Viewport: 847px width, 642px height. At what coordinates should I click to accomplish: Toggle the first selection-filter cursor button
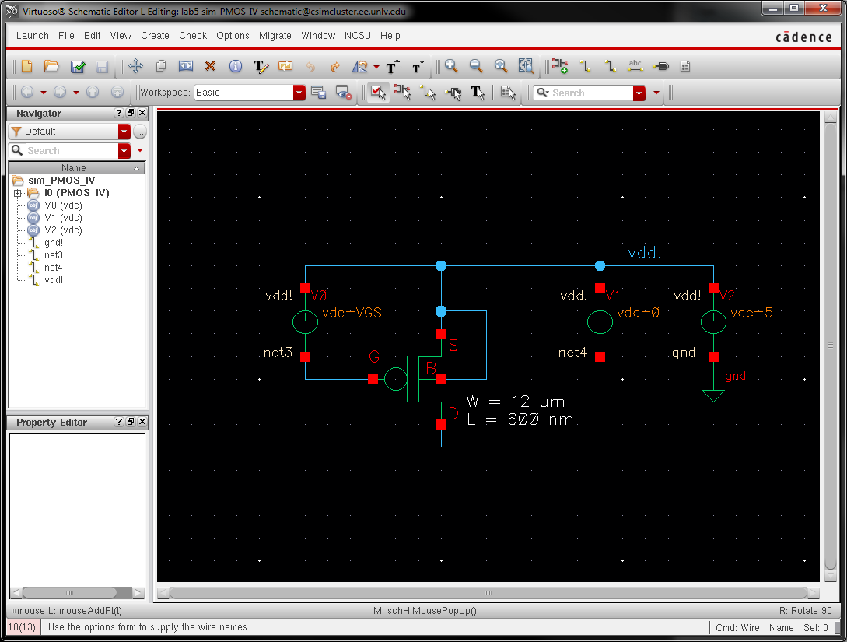(378, 93)
